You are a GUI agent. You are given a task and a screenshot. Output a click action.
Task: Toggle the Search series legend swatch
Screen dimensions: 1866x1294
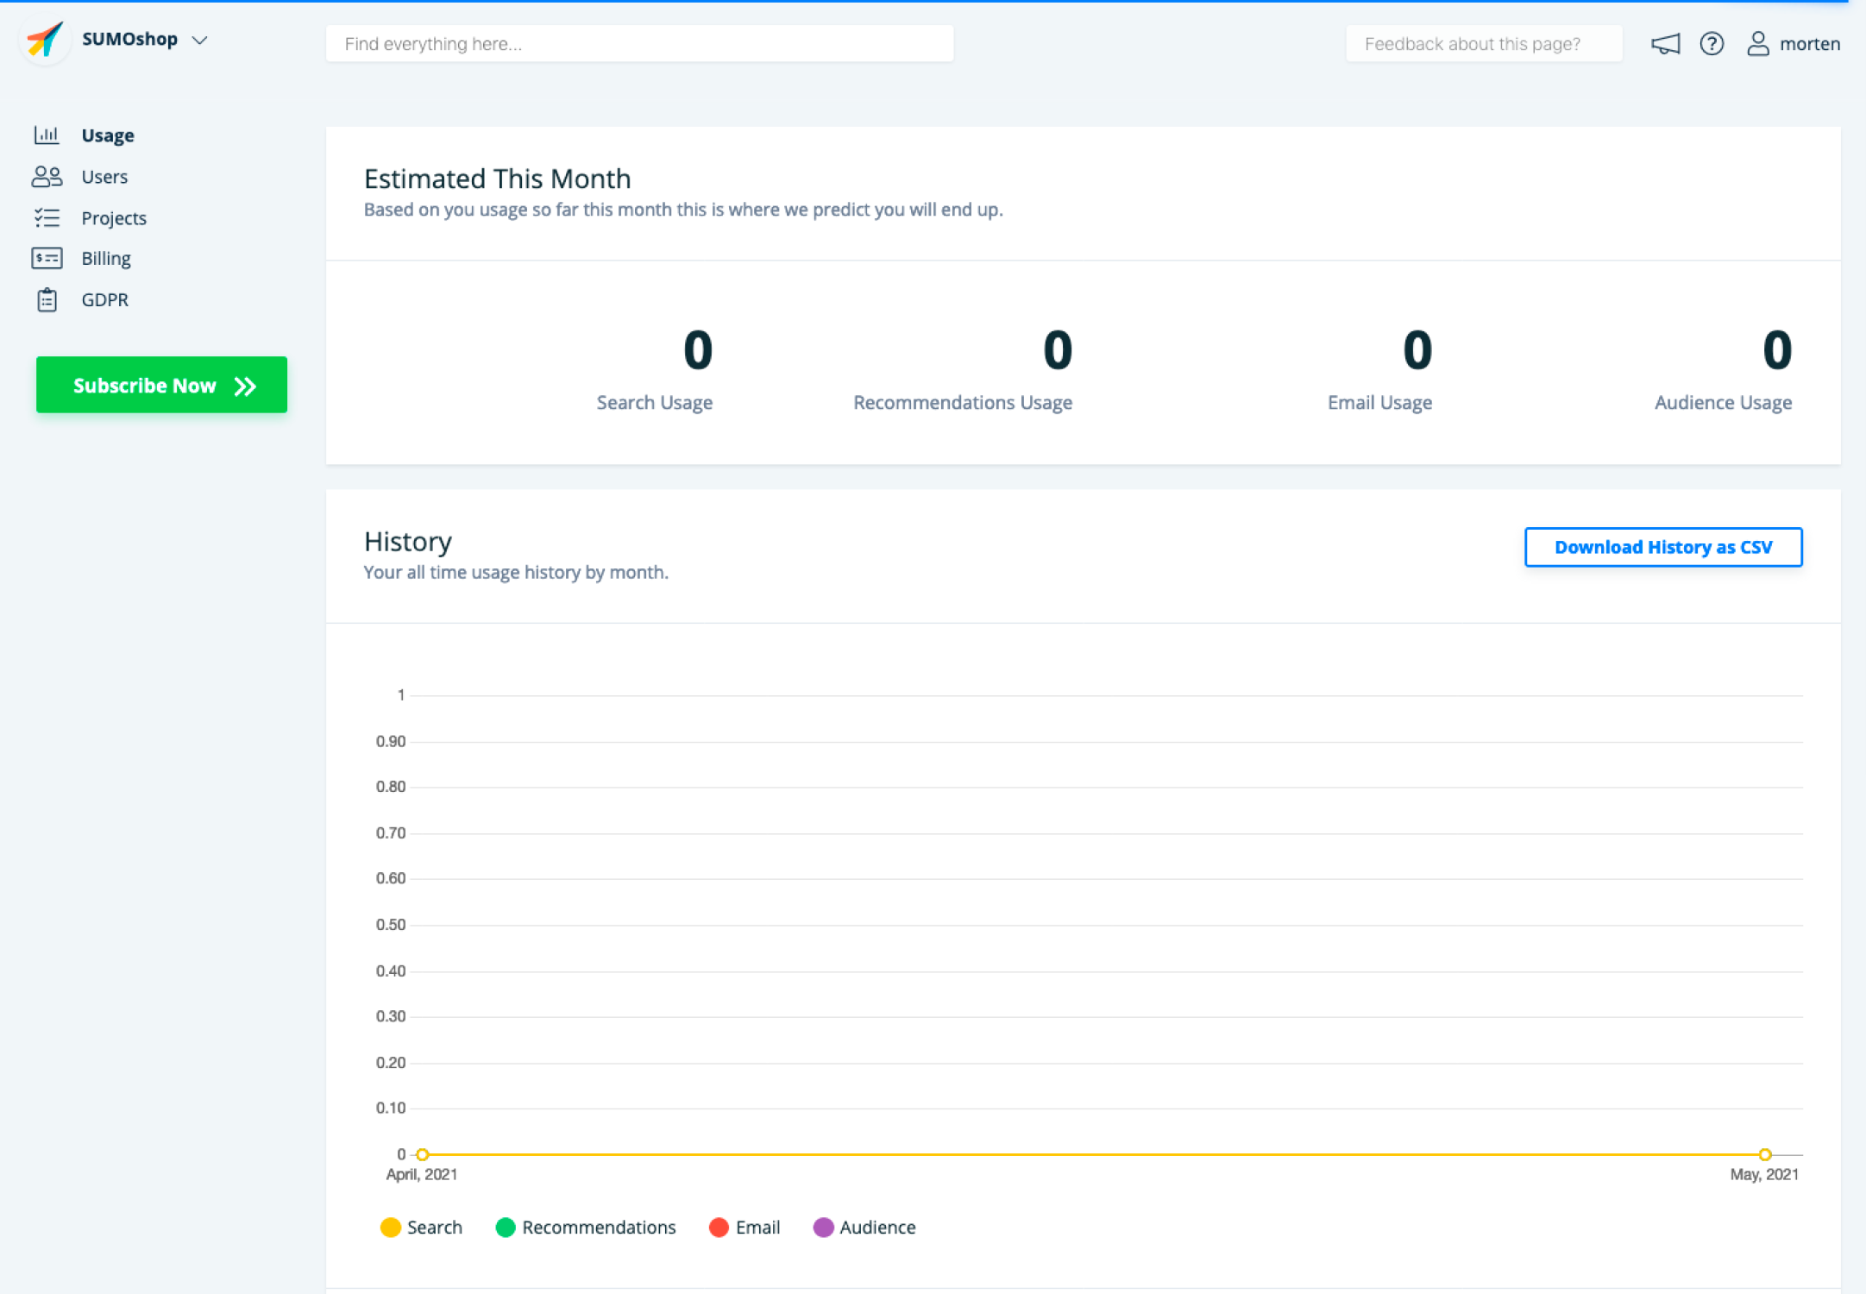click(390, 1227)
